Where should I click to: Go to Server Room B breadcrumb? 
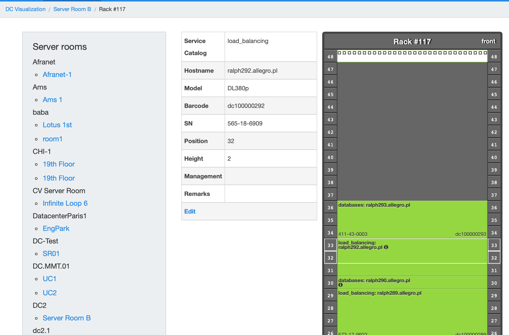(x=72, y=9)
